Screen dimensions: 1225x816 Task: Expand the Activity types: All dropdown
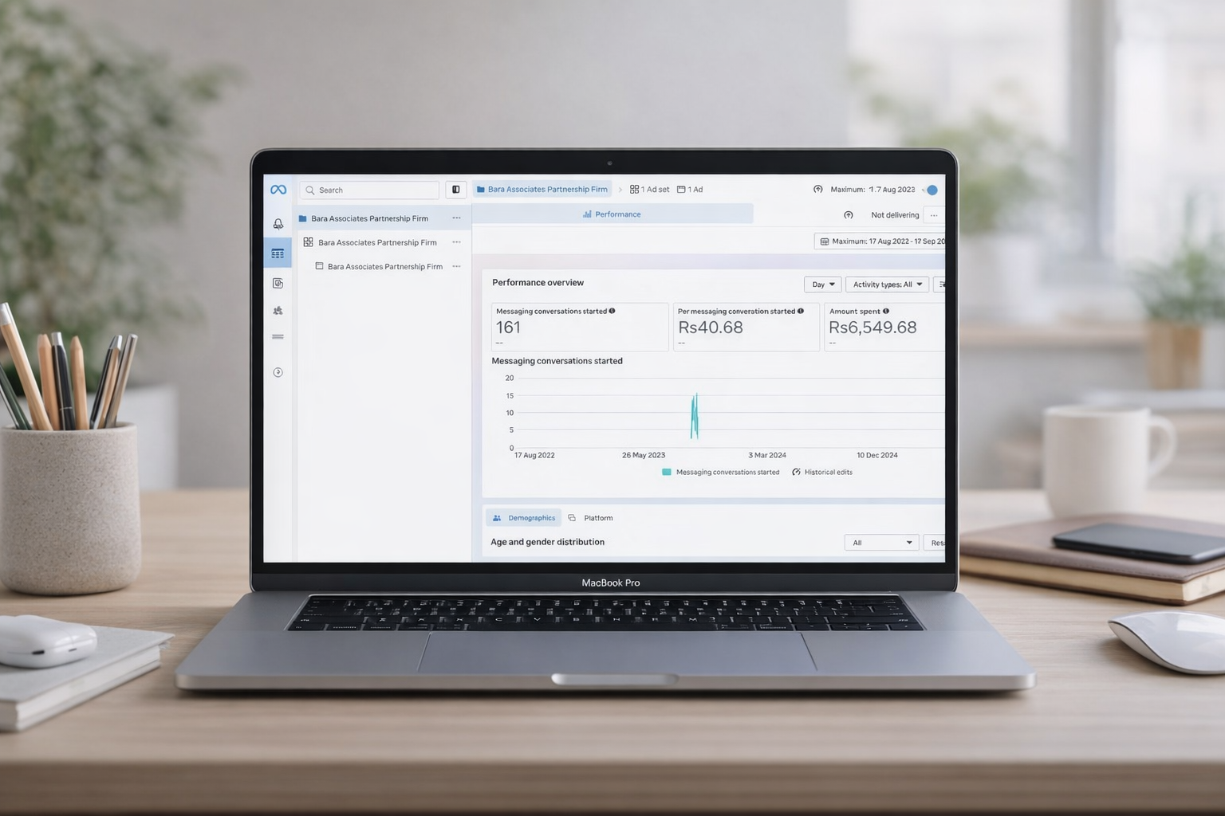[x=887, y=284]
